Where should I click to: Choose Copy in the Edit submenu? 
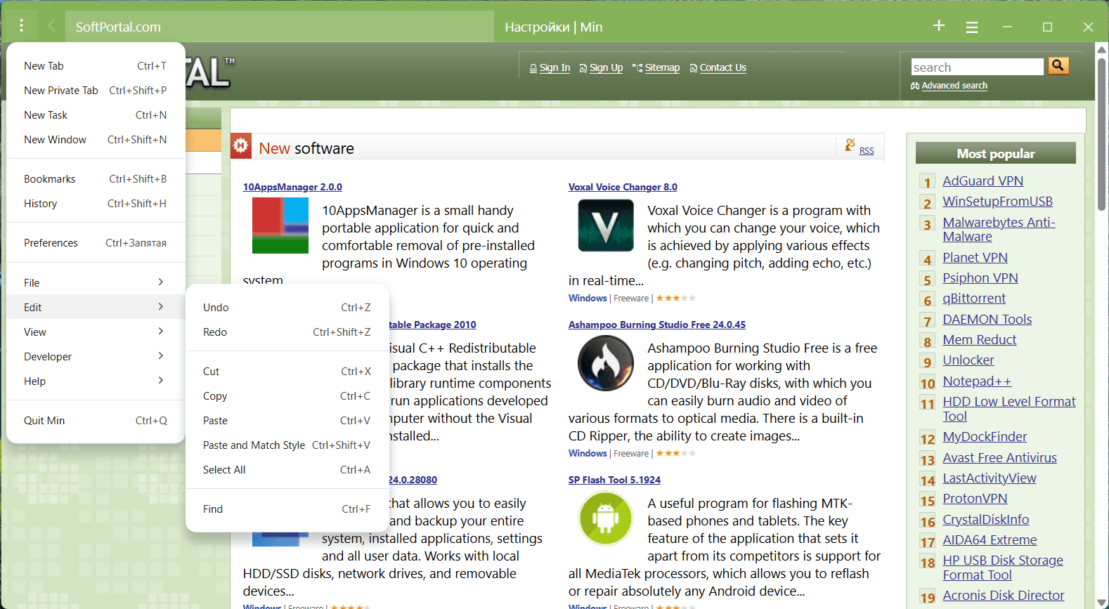pyautogui.click(x=287, y=396)
